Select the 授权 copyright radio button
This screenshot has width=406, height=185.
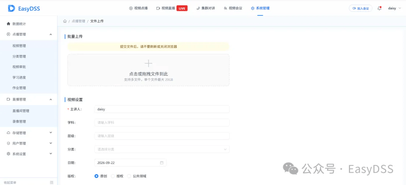113,176
